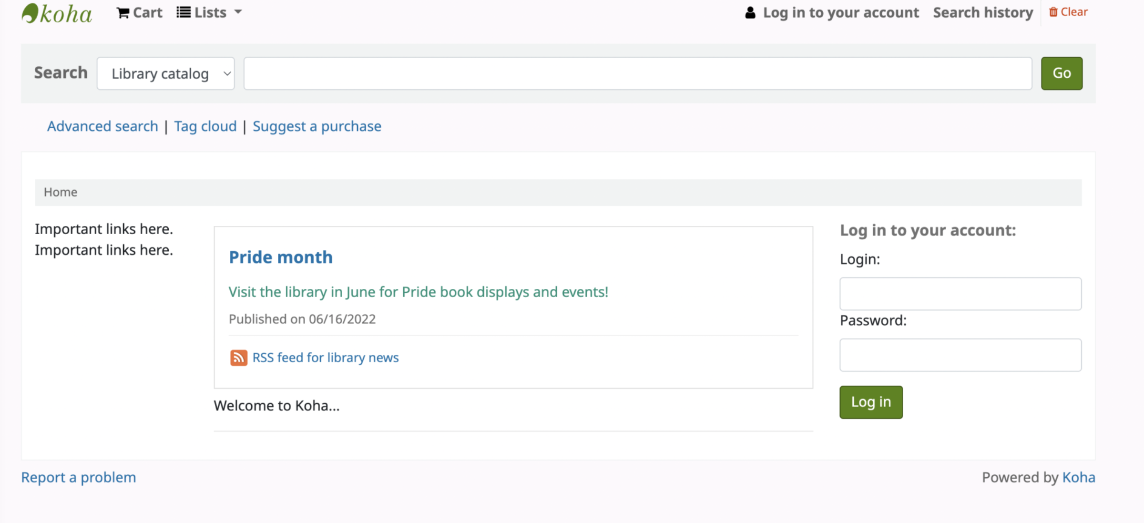This screenshot has height=523, width=1144.
Task: Focus the main catalog search field
Action: point(637,73)
